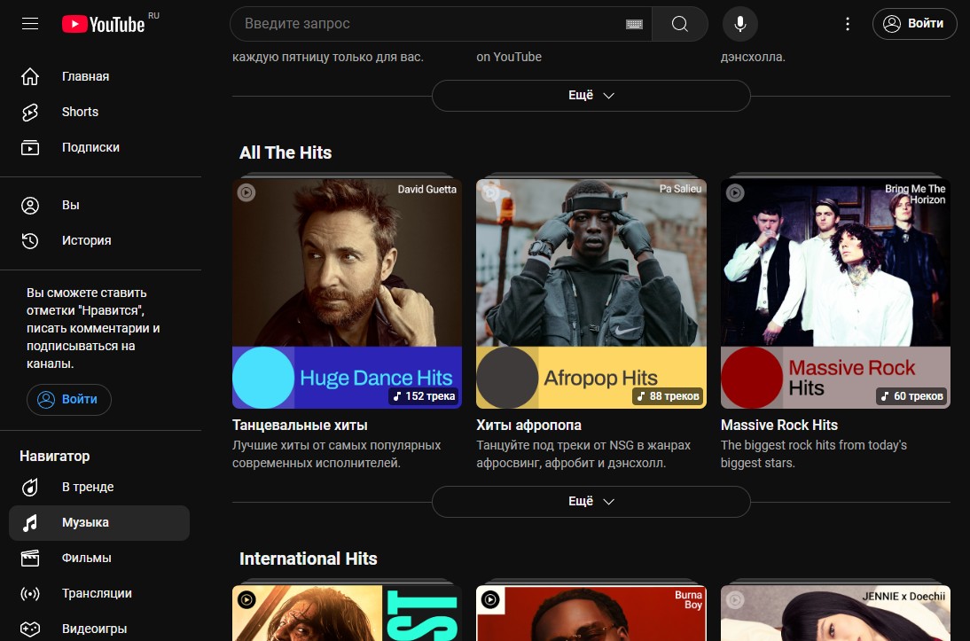The width and height of the screenshot is (970, 641).
Task: Open the Afropop Hits playlist thumbnail
Action: 591,293
